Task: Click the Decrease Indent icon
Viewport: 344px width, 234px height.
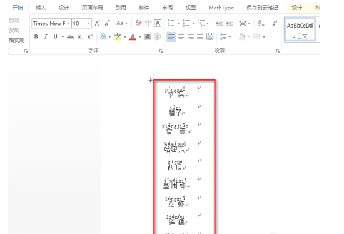Action: (220, 23)
